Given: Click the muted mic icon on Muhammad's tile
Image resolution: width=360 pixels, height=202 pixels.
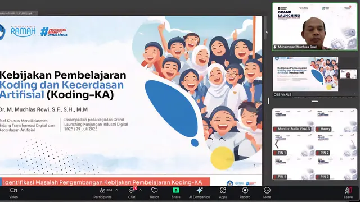Looking at the screenshot, I should [x=275, y=47].
